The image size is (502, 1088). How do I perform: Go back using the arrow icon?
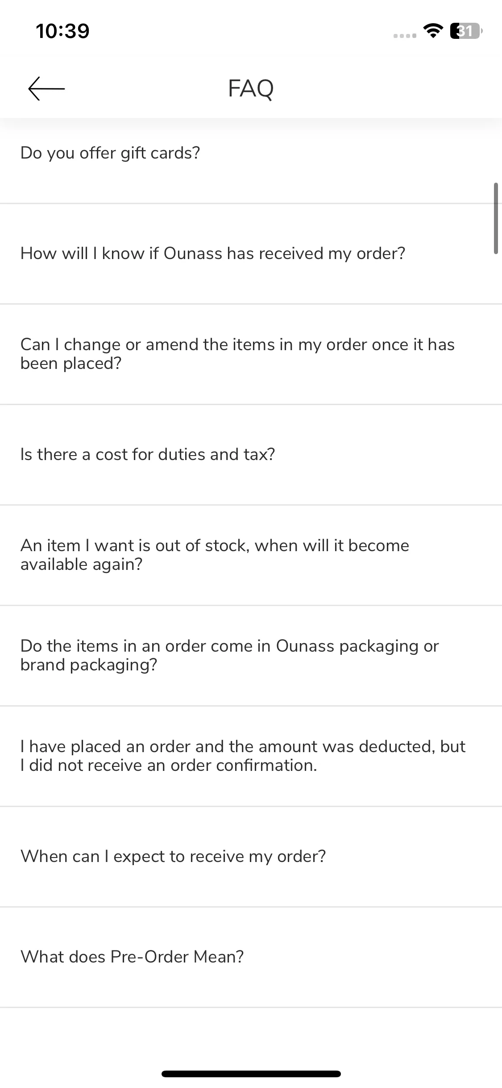click(46, 88)
